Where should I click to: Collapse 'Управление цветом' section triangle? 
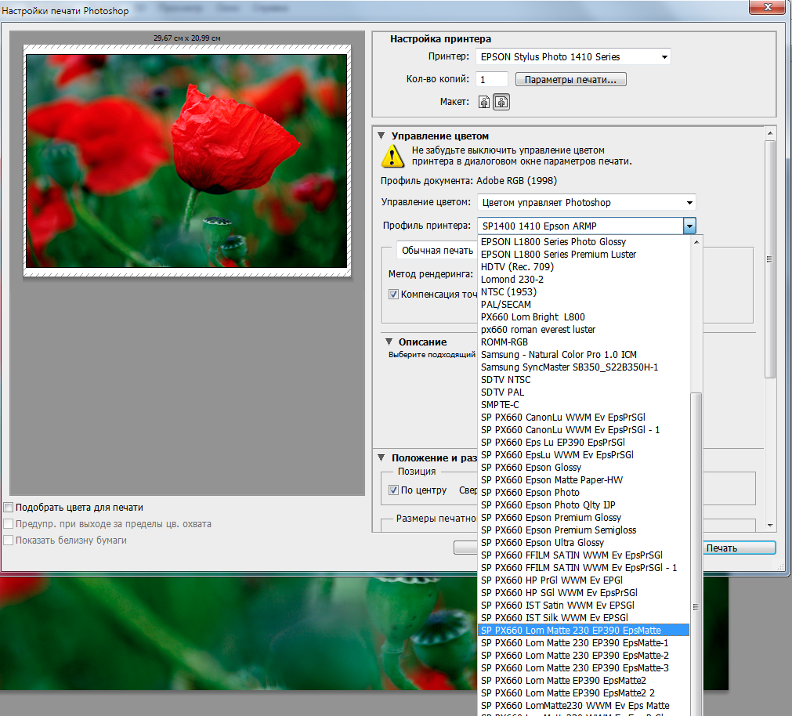point(382,136)
